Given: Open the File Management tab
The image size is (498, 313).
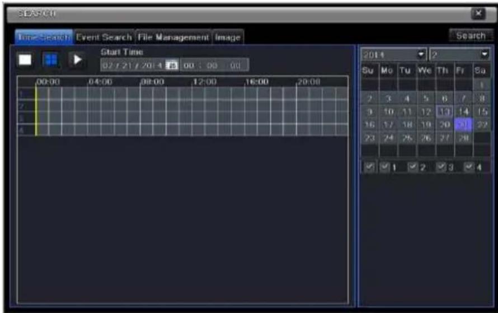Looking at the screenshot, I should click(x=173, y=38).
